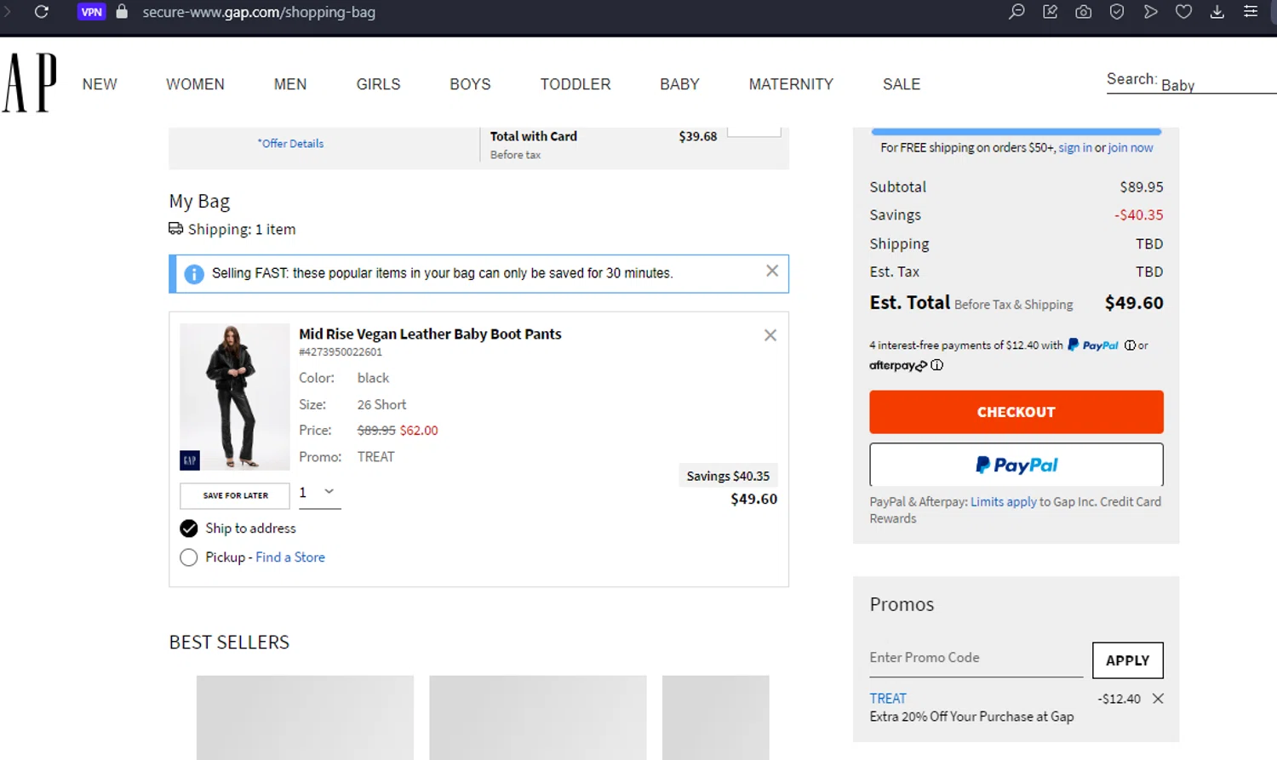Open the shield privacy protection icon
Viewport: 1277px width, 760px height.
tap(1117, 12)
